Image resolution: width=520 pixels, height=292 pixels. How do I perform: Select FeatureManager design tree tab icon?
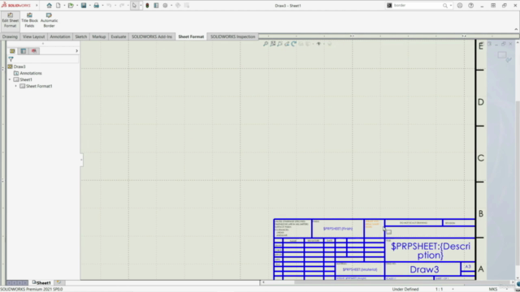(12, 51)
